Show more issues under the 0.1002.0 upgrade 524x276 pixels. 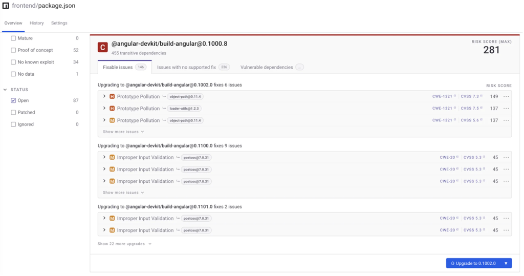pos(123,132)
